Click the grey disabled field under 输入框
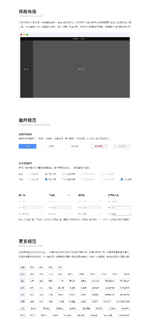Image resolution: width=150 pixels, height=330 pixels. tap(32, 207)
